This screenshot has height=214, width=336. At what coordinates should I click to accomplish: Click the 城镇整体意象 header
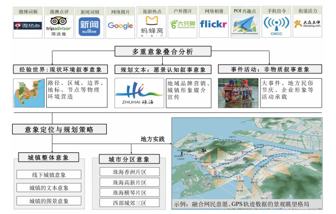[x=49, y=158]
